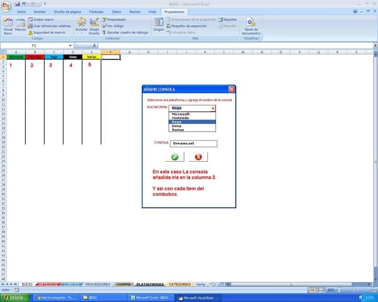Click Importar in XML group
Viewport: 378px width, 302px height.
pos(227,20)
